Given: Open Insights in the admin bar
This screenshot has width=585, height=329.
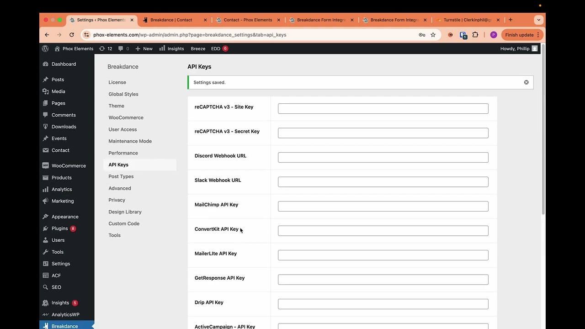Looking at the screenshot, I should 171,48.
